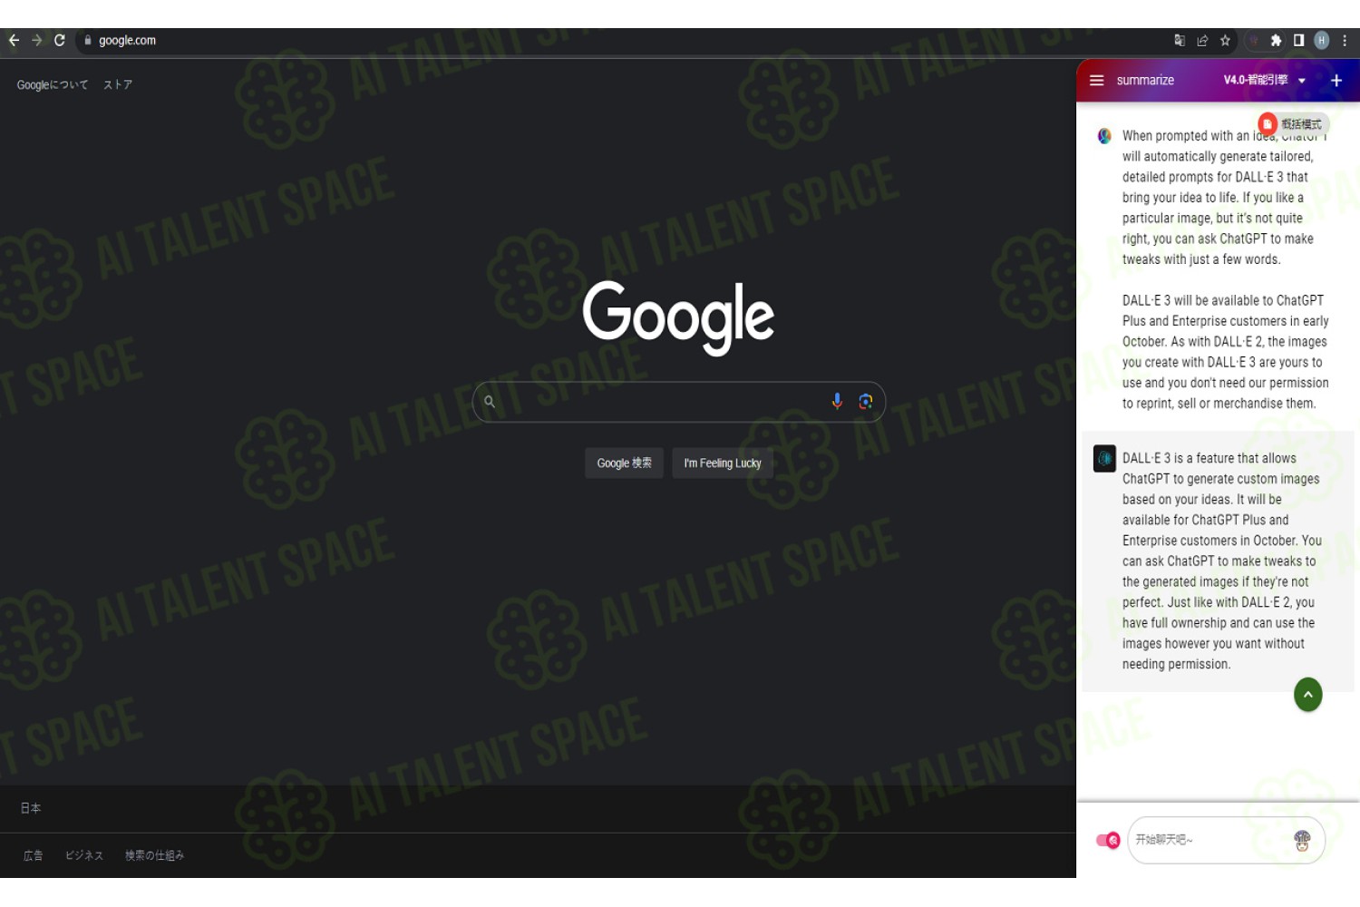Open the hamburger menu in the summarize panel
This screenshot has height=907, width=1360.
point(1096,81)
